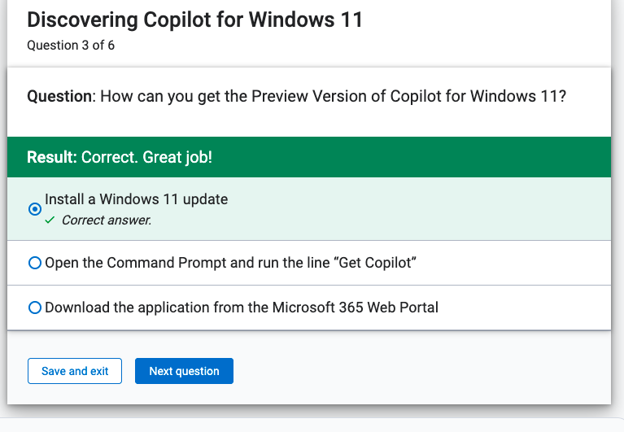The image size is (624, 432).
Task: Choose the Command Prompt option's radio circle
Action: 35,263
